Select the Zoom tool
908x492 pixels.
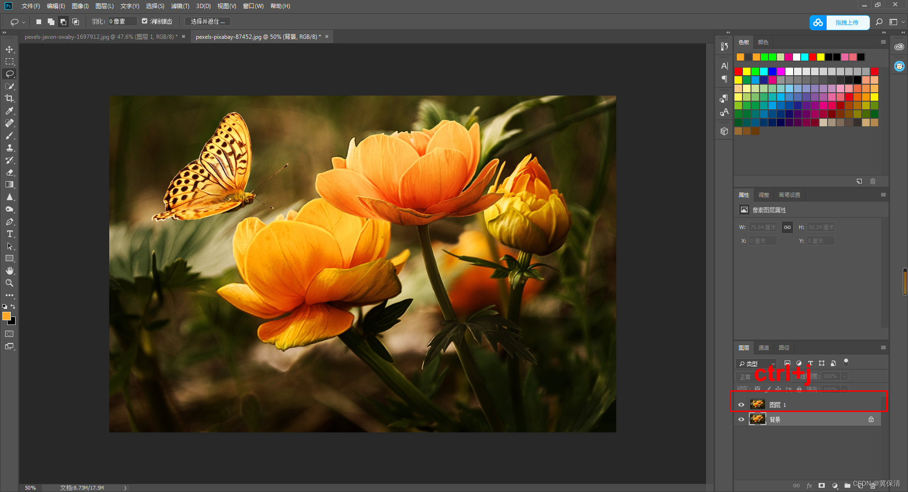pyautogui.click(x=9, y=283)
